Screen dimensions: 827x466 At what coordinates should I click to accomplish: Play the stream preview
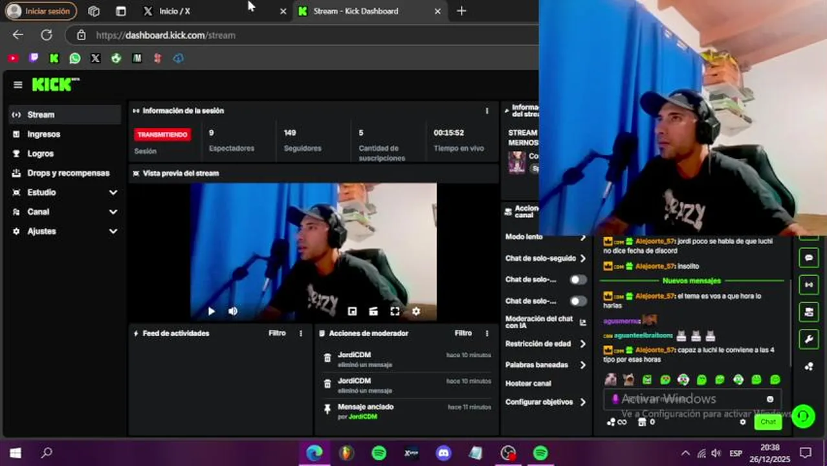click(x=212, y=311)
